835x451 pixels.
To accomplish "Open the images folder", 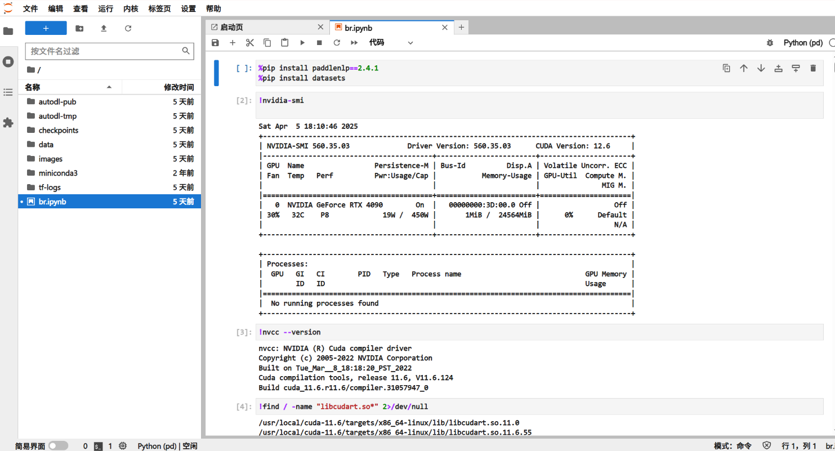I will pos(109,159).
